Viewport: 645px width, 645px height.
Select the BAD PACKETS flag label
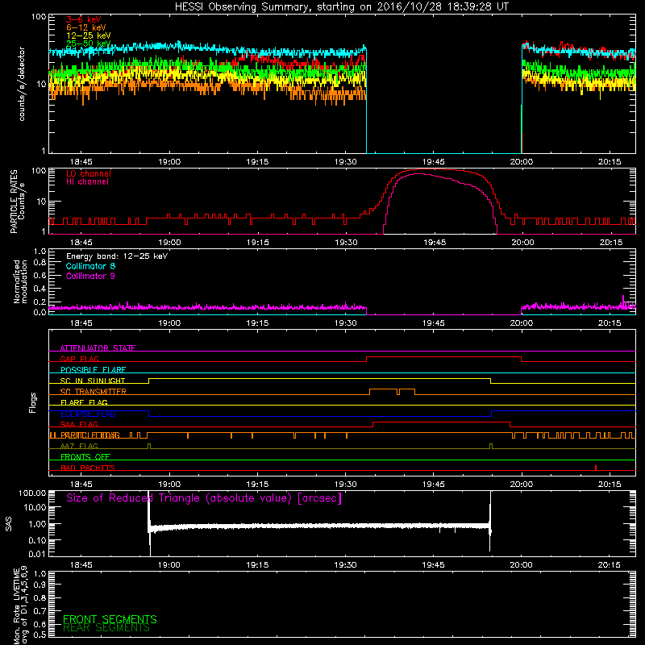88,468
